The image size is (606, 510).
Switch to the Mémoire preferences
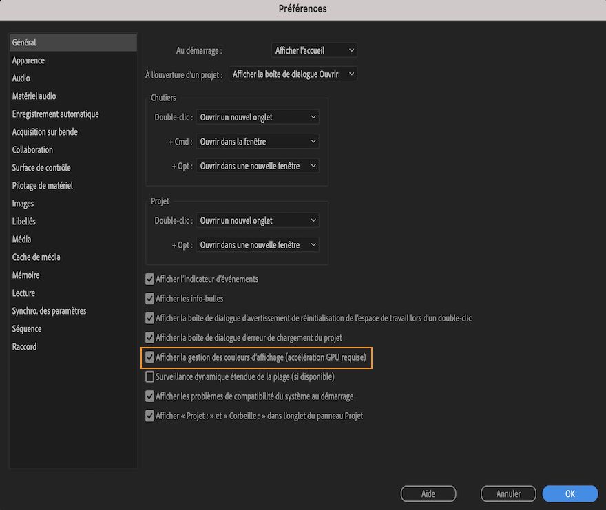pyautogui.click(x=26, y=275)
